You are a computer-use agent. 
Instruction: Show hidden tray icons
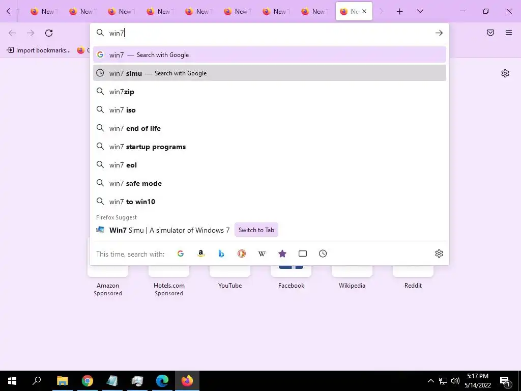pos(430,381)
